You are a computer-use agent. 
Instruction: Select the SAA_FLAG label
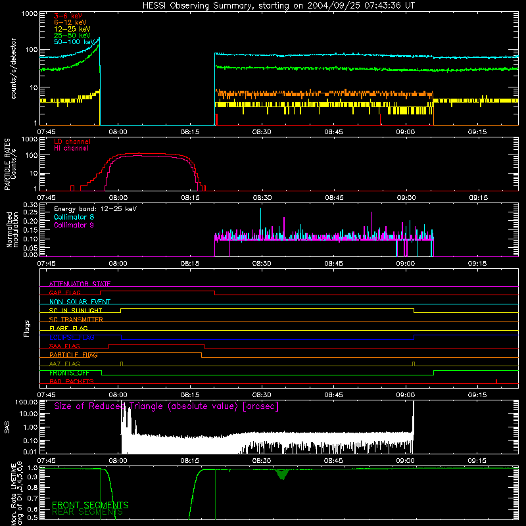click(x=64, y=346)
